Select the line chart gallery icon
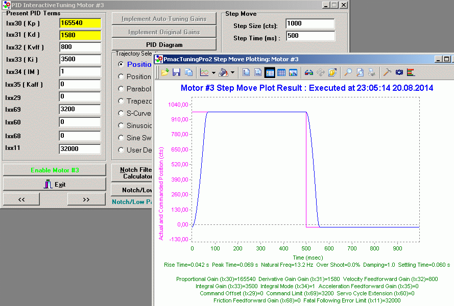 [x=204, y=72]
